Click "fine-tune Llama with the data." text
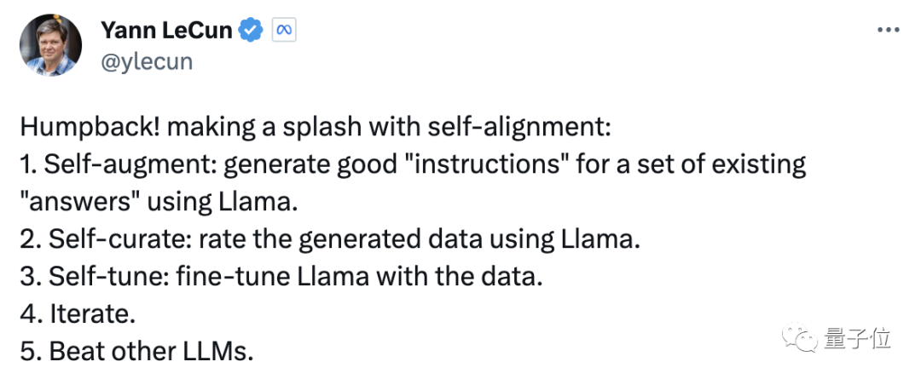 point(358,277)
